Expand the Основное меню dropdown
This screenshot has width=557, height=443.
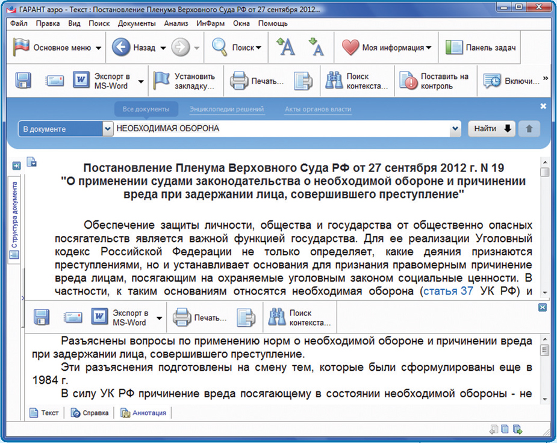click(99, 48)
